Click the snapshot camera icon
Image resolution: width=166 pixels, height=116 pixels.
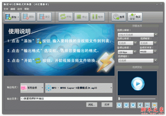(147, 105)
